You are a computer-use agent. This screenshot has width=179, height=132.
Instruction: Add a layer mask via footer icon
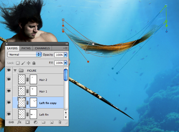(27, 122)
